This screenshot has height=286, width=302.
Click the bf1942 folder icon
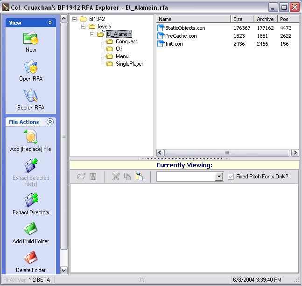coord(83,19)
